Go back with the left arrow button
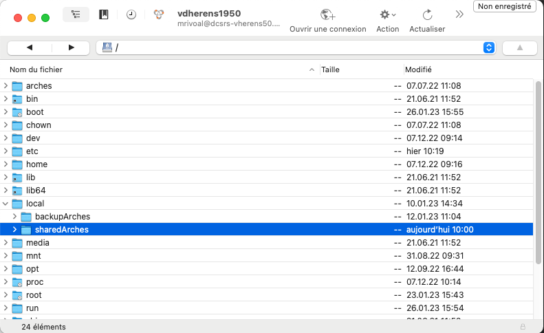544x333 pixels. pyautogui.click(x=30, y=47)
